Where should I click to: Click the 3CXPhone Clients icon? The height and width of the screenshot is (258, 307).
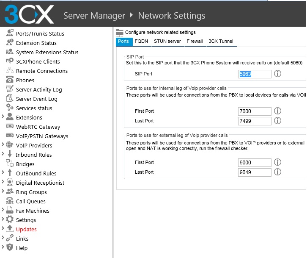point(10,61)
